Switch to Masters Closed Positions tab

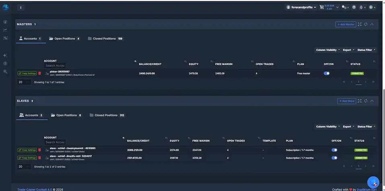[105, 39]
